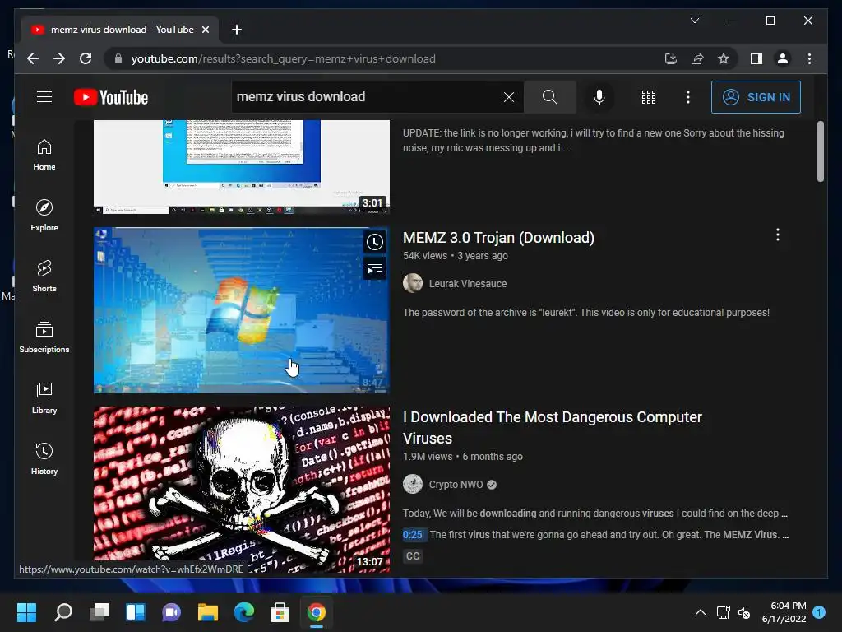
Task: Open Explore in the sidebar
Action: click(44, 216)
